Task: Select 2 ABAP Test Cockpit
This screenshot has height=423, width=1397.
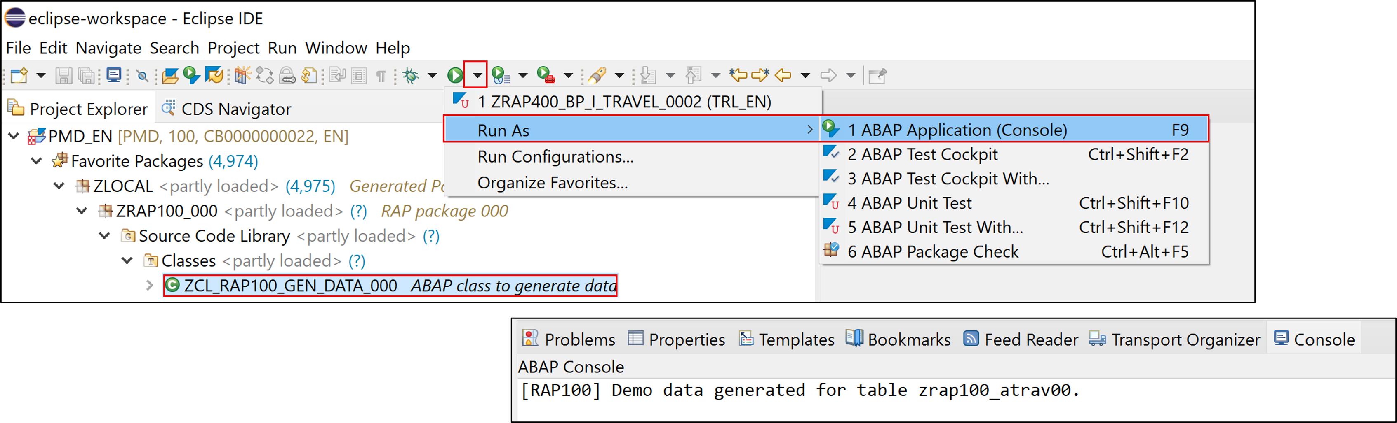Action: click(x=1015, y=154)
